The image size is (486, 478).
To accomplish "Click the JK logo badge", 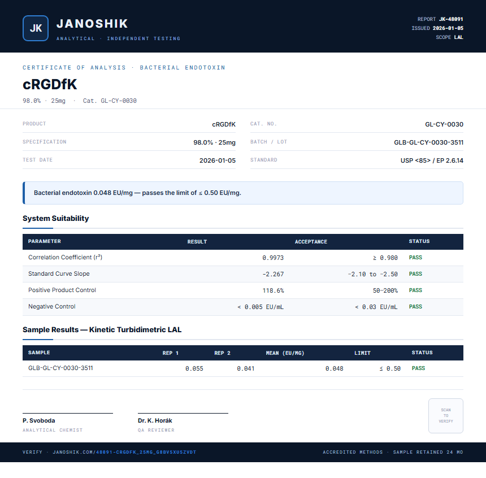I will (36, 28).
